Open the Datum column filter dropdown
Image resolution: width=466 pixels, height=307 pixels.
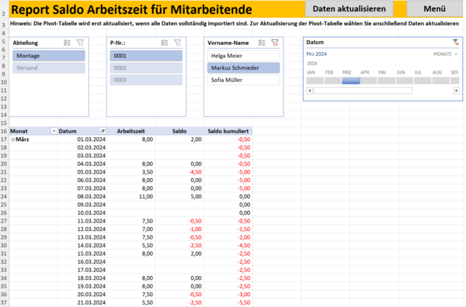pyautogui.click(x=103, y=131)
